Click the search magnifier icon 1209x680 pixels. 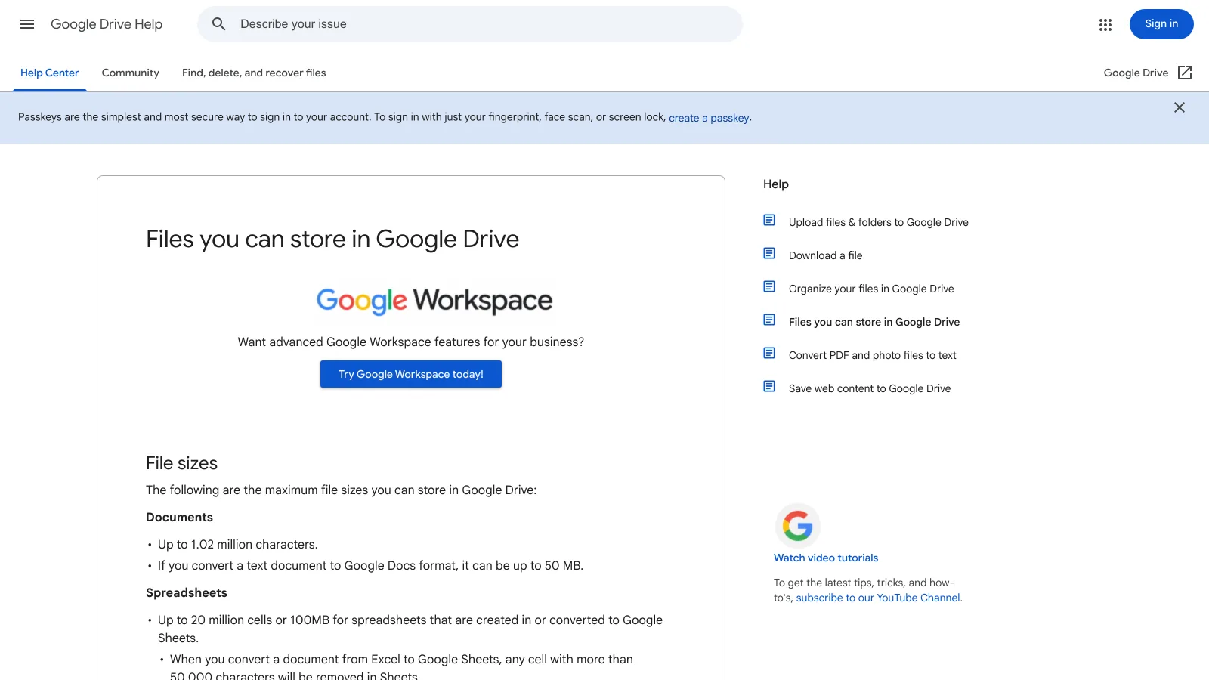point(219,24)
